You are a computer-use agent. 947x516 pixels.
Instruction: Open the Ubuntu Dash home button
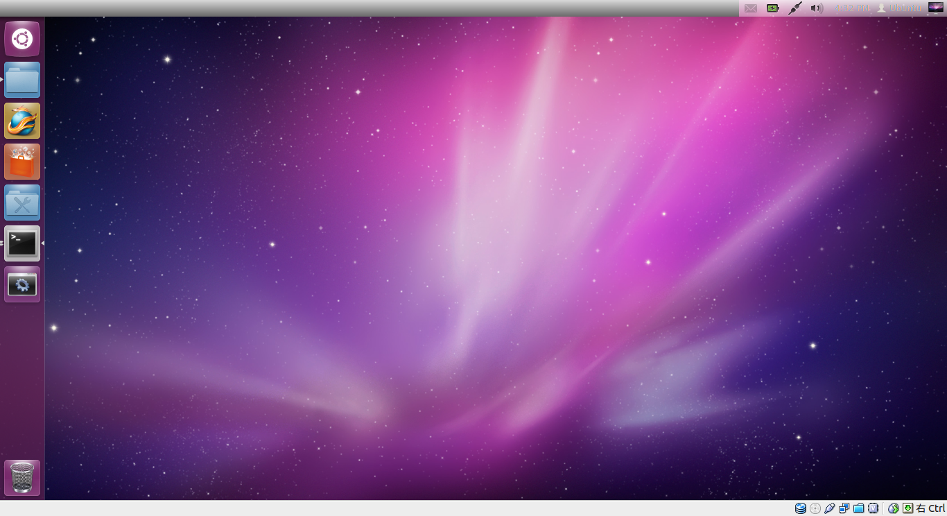[22, 39]
